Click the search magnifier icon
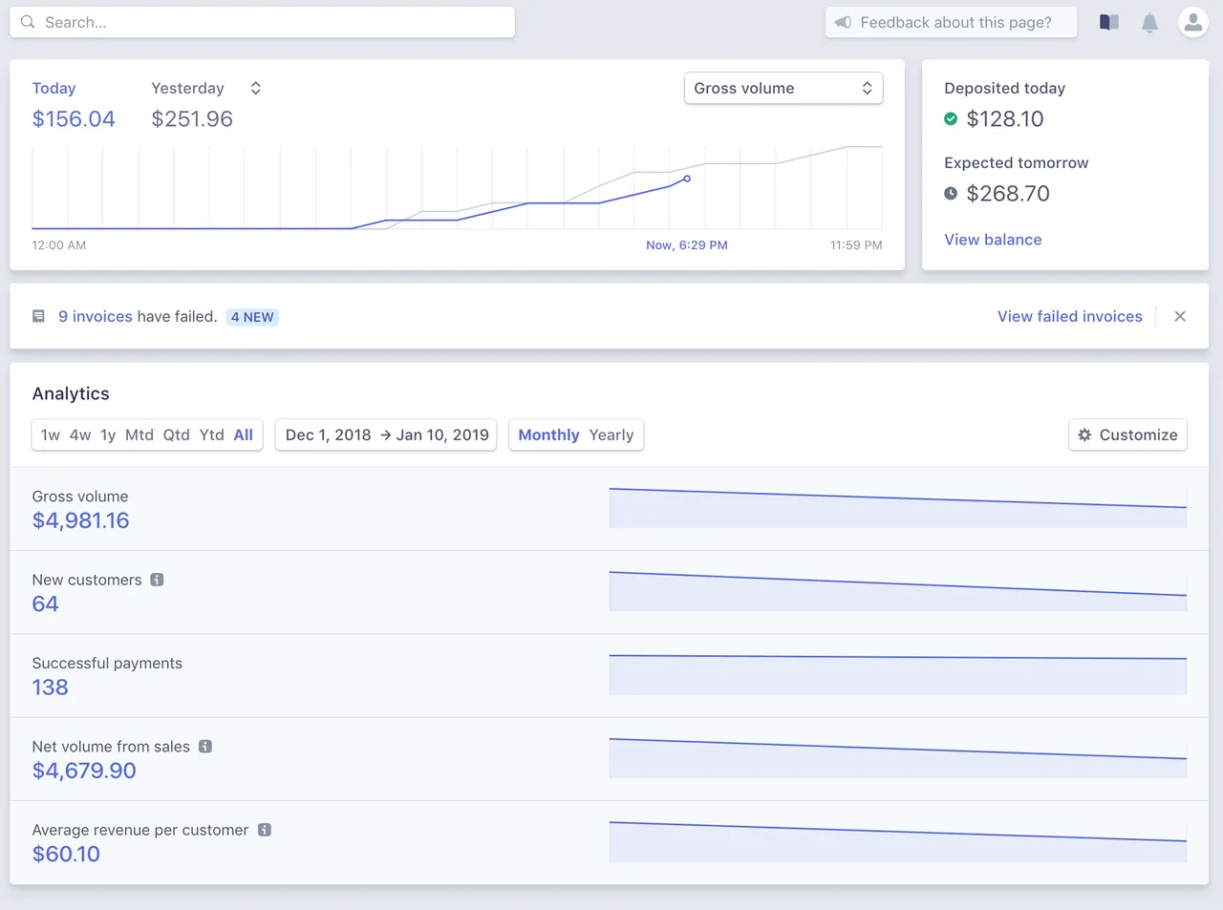This screenshot has height=910, width=1223. (x=28, y=22)
